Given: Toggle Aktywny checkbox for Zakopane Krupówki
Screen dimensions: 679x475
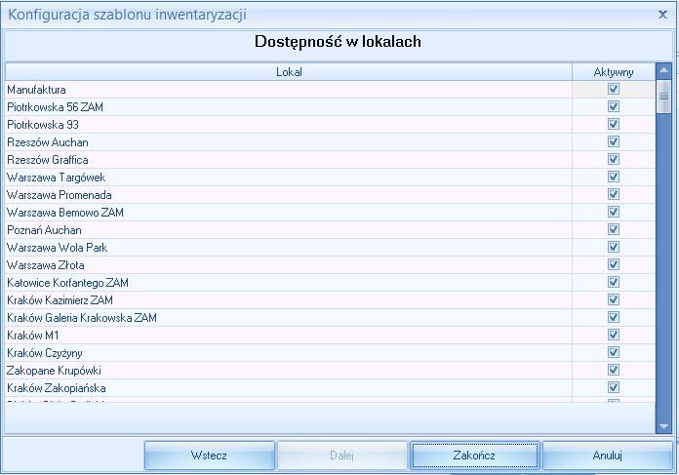Looking at the screenshot, I should click(614, 370).
